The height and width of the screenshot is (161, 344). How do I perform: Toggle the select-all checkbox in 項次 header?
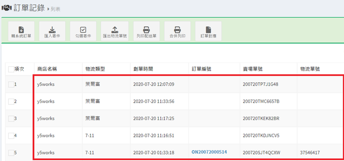tap(11, 69)
